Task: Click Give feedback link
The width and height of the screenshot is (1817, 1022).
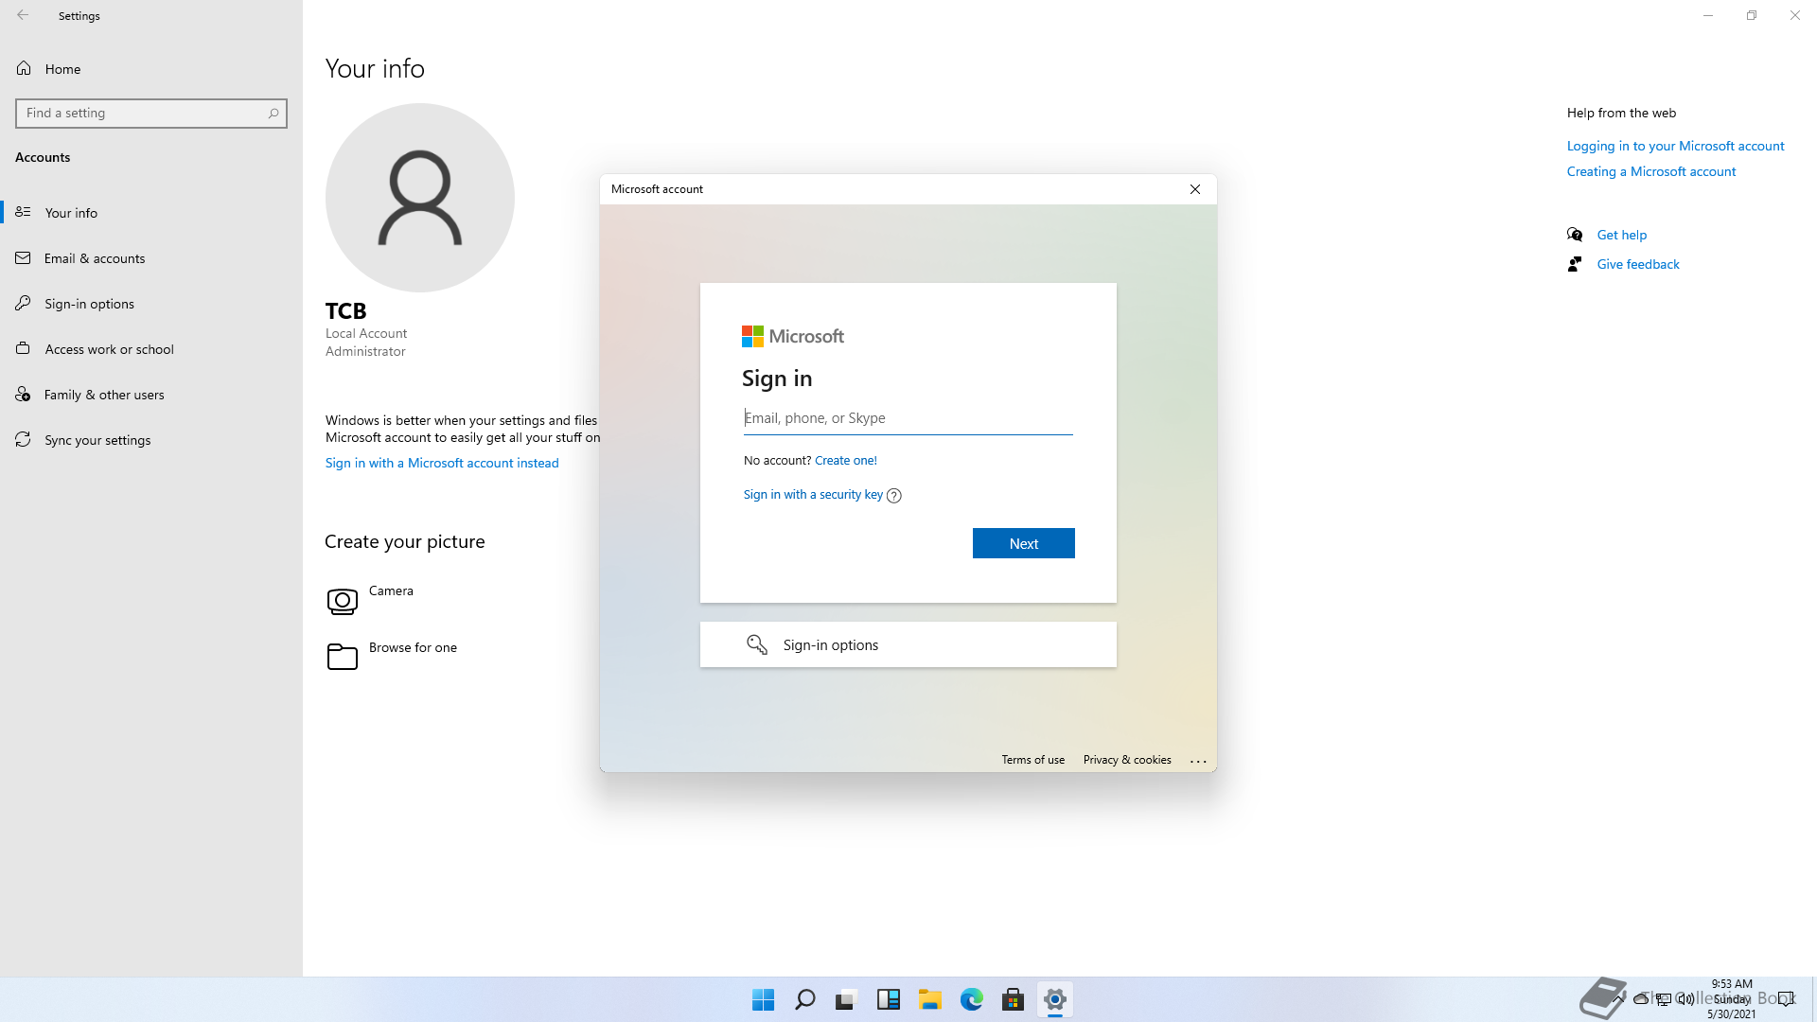Action: (1638, 264)
